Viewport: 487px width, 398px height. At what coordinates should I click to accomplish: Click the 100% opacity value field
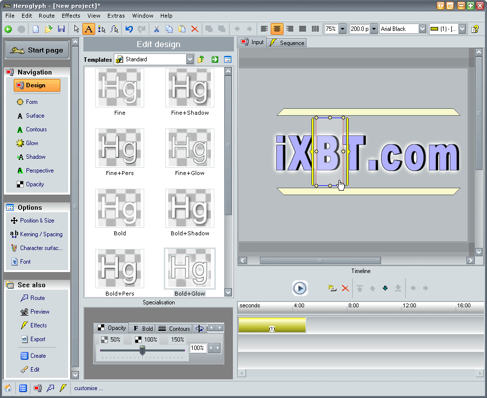198,348
